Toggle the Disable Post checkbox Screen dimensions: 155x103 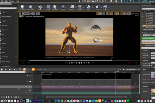tap(152, 66)
